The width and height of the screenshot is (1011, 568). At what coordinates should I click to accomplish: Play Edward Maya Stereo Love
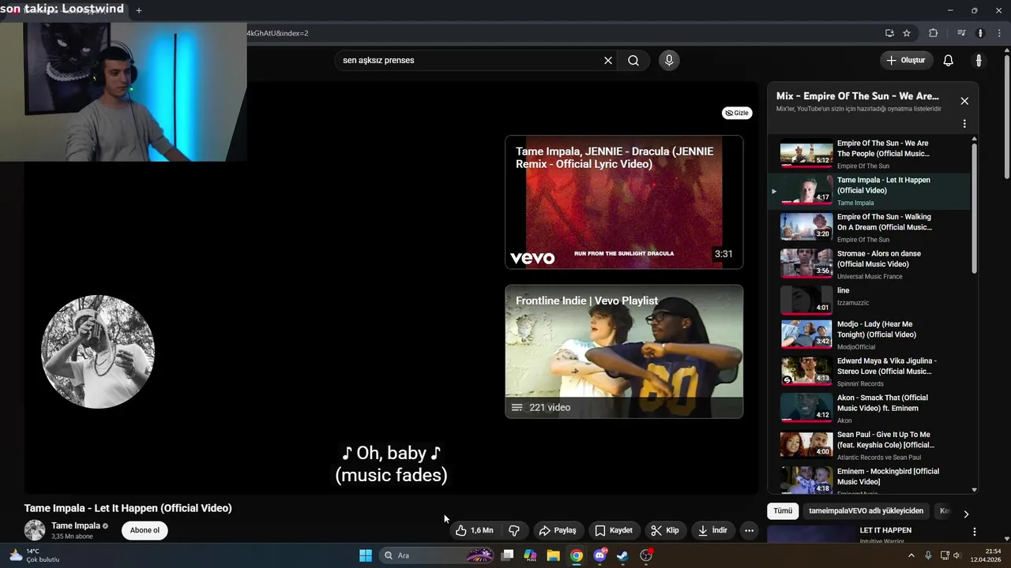click(869, 372)
